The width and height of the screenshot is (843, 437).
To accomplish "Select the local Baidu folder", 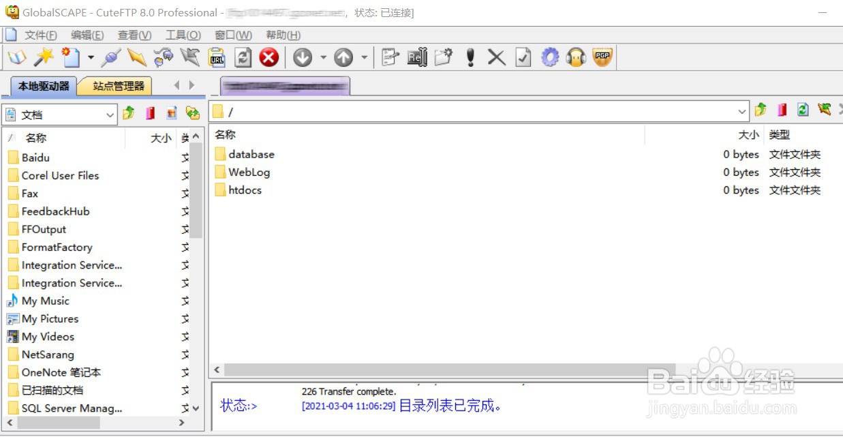I will pos(29,157).
